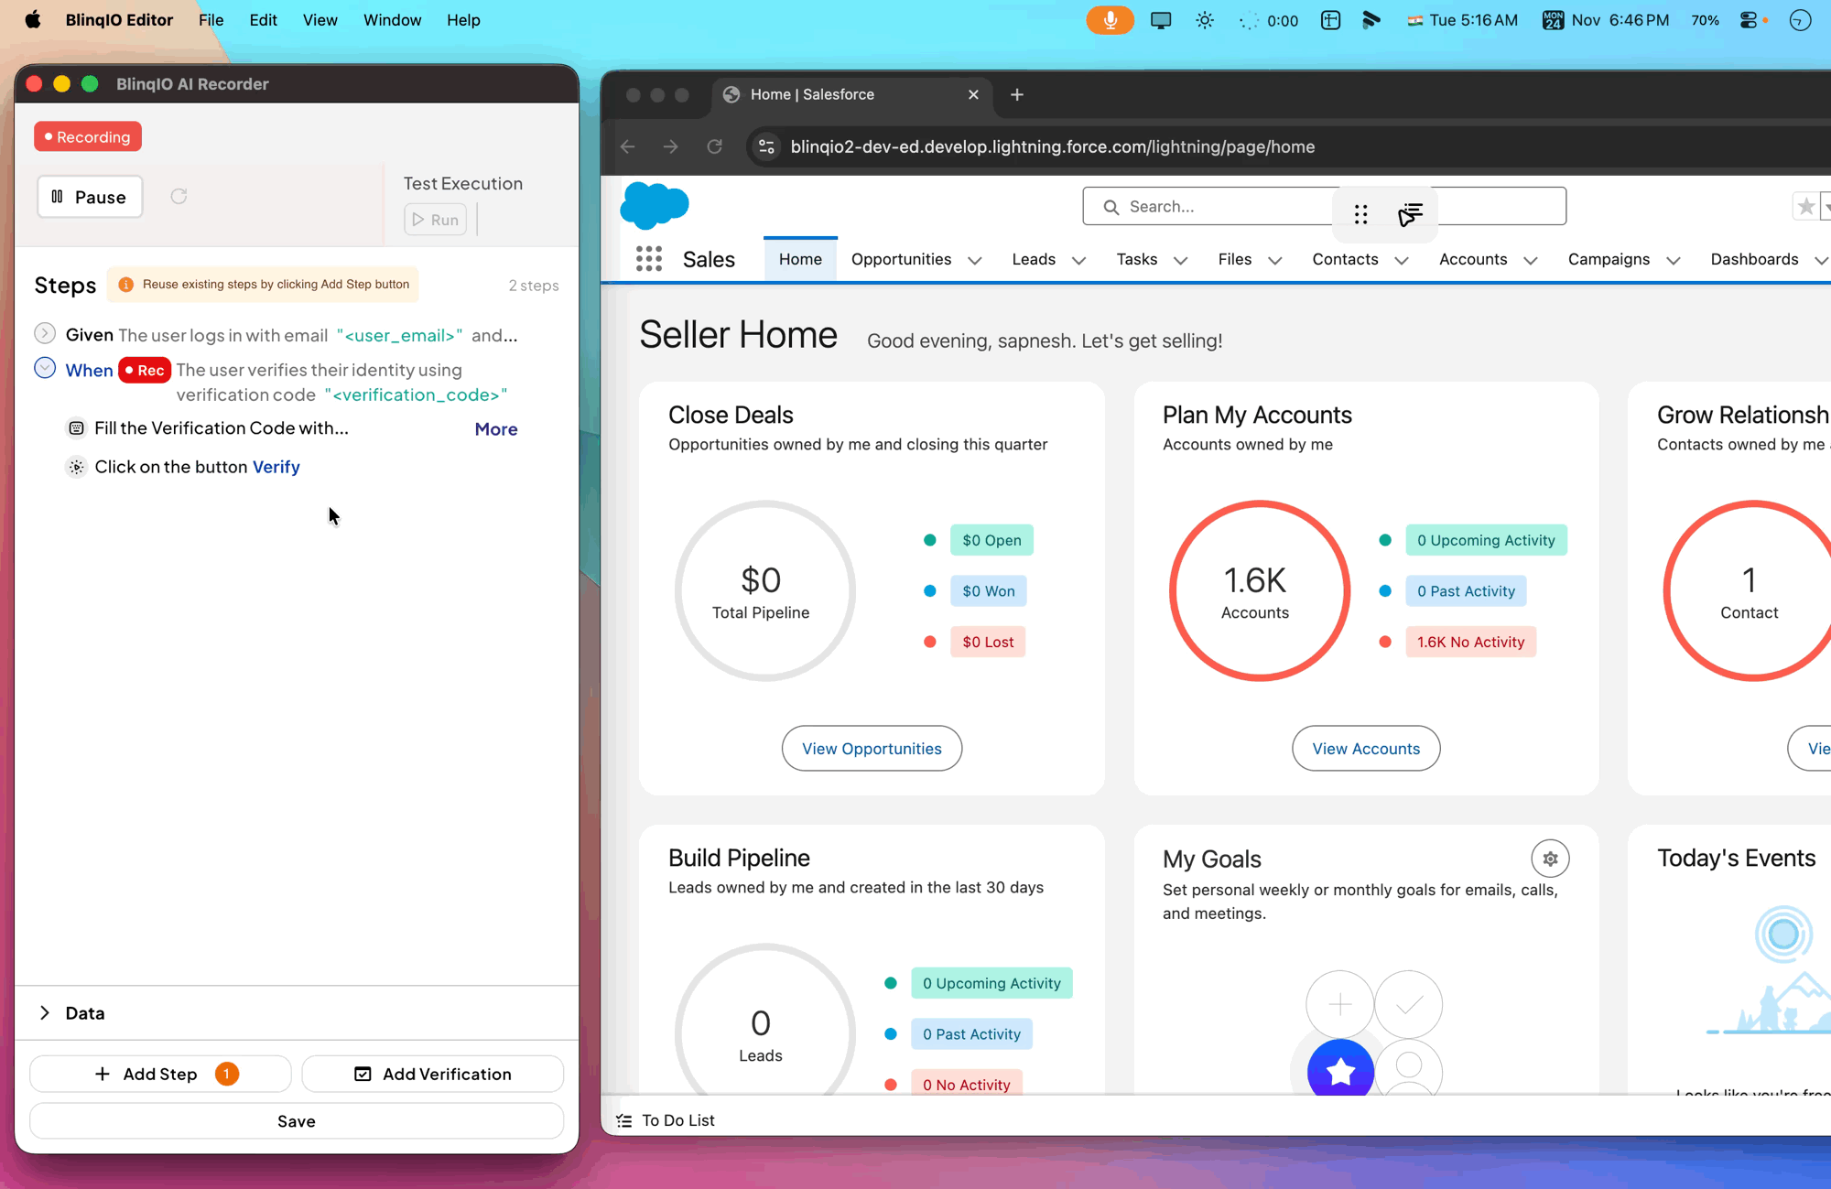Collapse the When step toggle
1831x1189 pixels.
coord(45,368)
